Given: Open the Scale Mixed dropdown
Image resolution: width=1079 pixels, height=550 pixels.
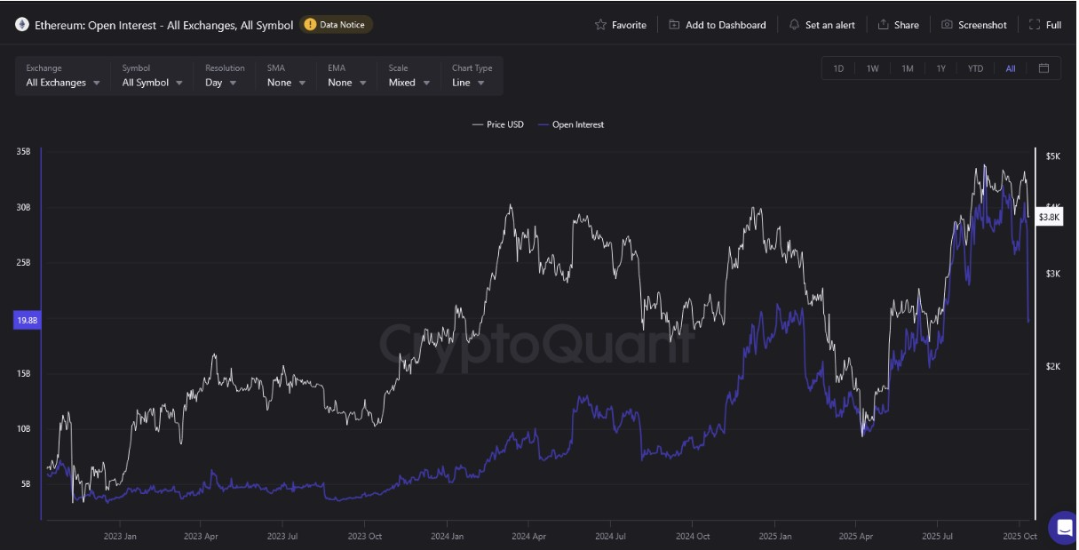Looking at the screenshot, I should 409,83.
